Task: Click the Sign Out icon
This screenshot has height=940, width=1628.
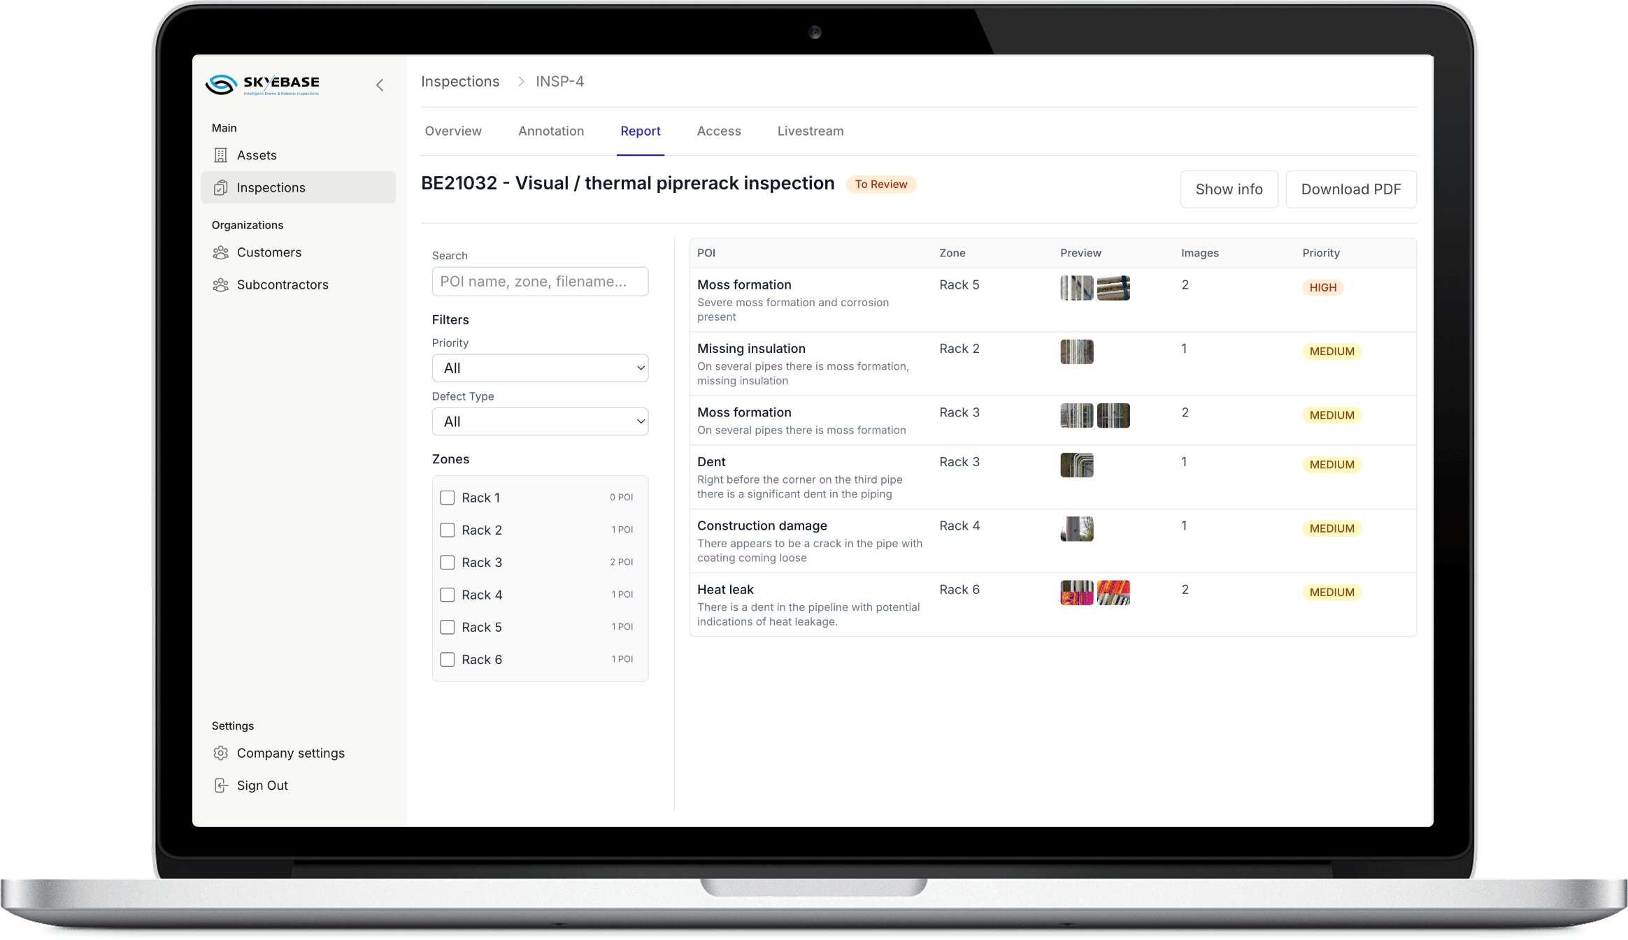Action: pos(220,785)
